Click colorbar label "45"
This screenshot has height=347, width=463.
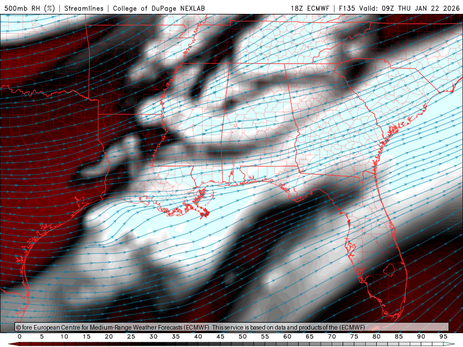point(221,337)
